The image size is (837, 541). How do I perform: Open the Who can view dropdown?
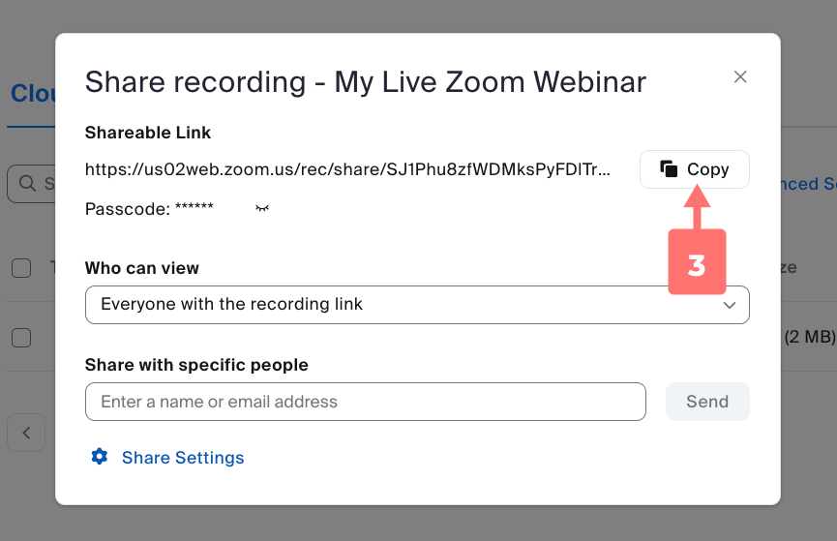pos(416,304)
